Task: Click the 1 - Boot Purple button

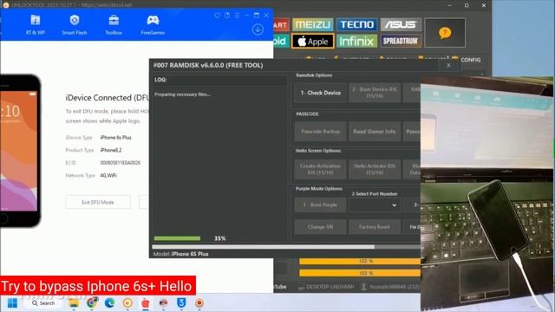Action: coord(321,205)
